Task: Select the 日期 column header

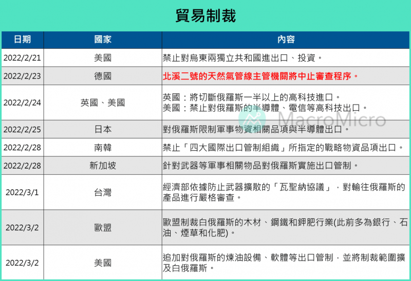Action: pos(23,39)
